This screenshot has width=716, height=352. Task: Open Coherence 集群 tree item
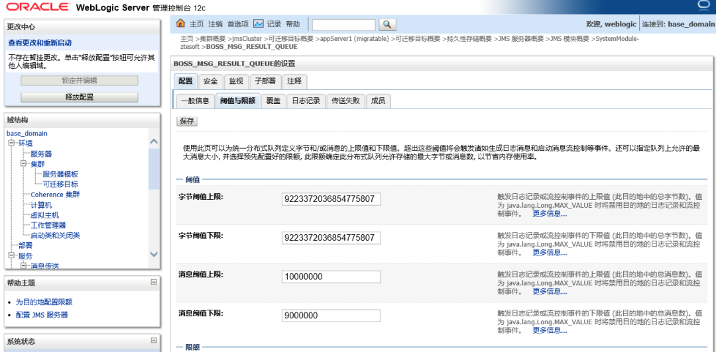tap(55, 195)
